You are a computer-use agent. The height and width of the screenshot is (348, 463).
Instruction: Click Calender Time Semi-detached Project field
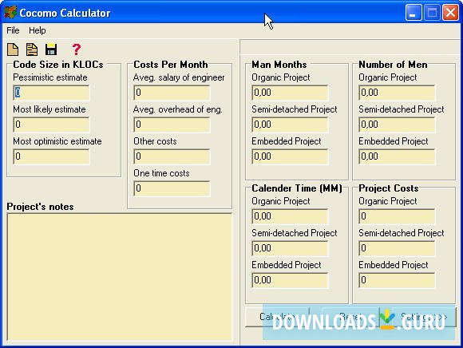tap(290, 248)
